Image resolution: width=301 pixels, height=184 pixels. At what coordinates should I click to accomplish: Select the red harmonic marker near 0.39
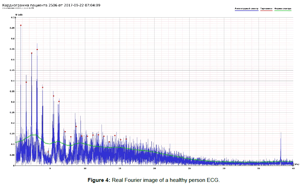click(26, 82)
